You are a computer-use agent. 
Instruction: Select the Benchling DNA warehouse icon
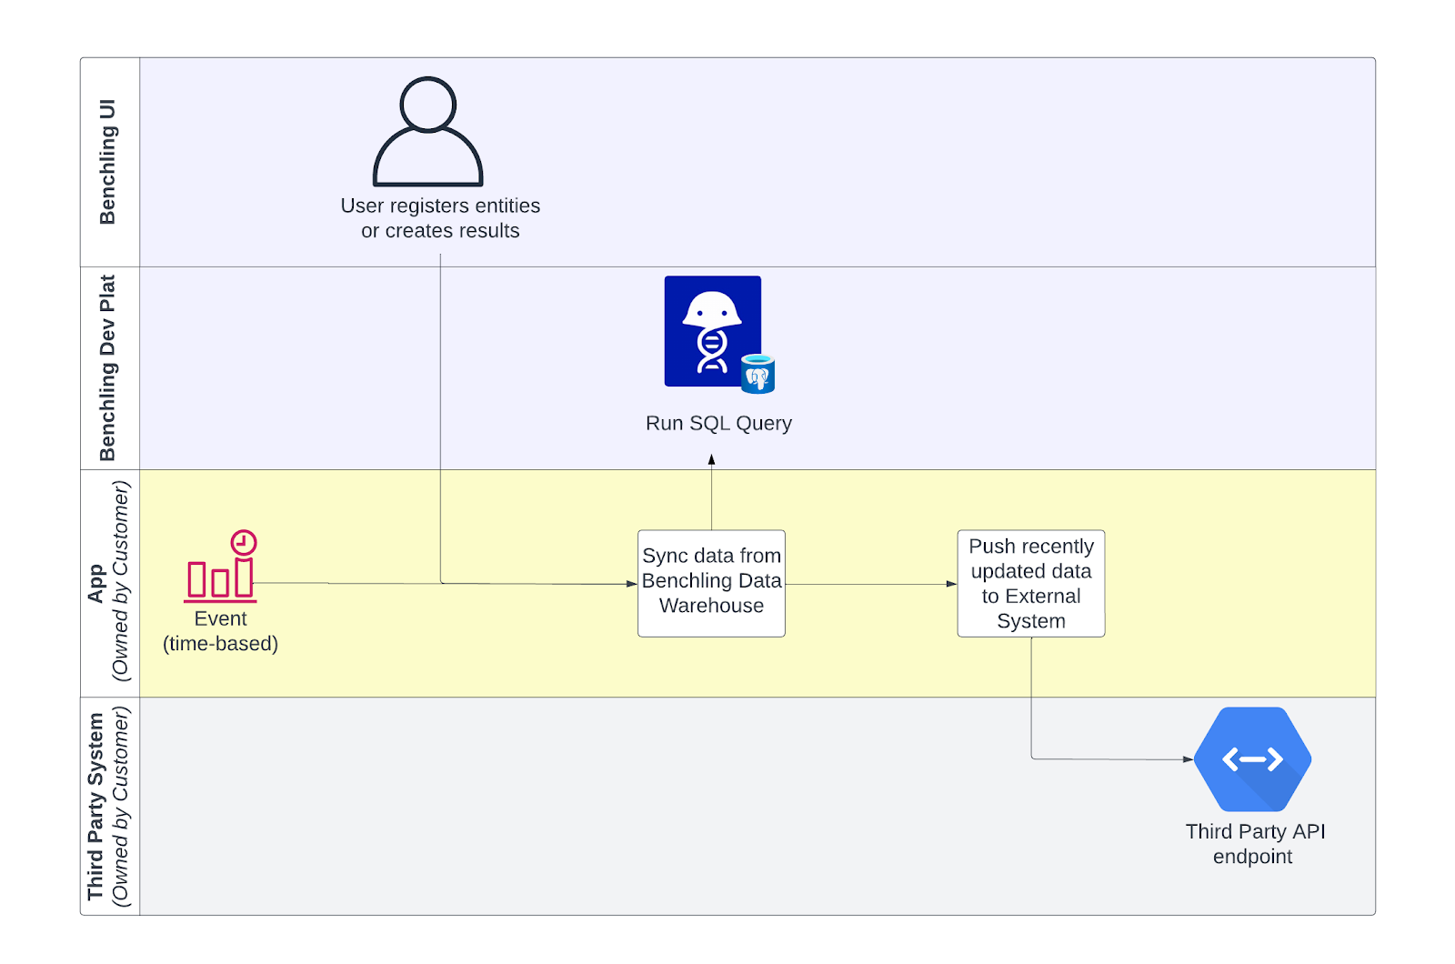coord(712,331)
